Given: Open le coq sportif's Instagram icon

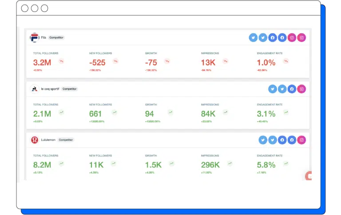Looking at the screenshot, I should (x=301, y=89).
